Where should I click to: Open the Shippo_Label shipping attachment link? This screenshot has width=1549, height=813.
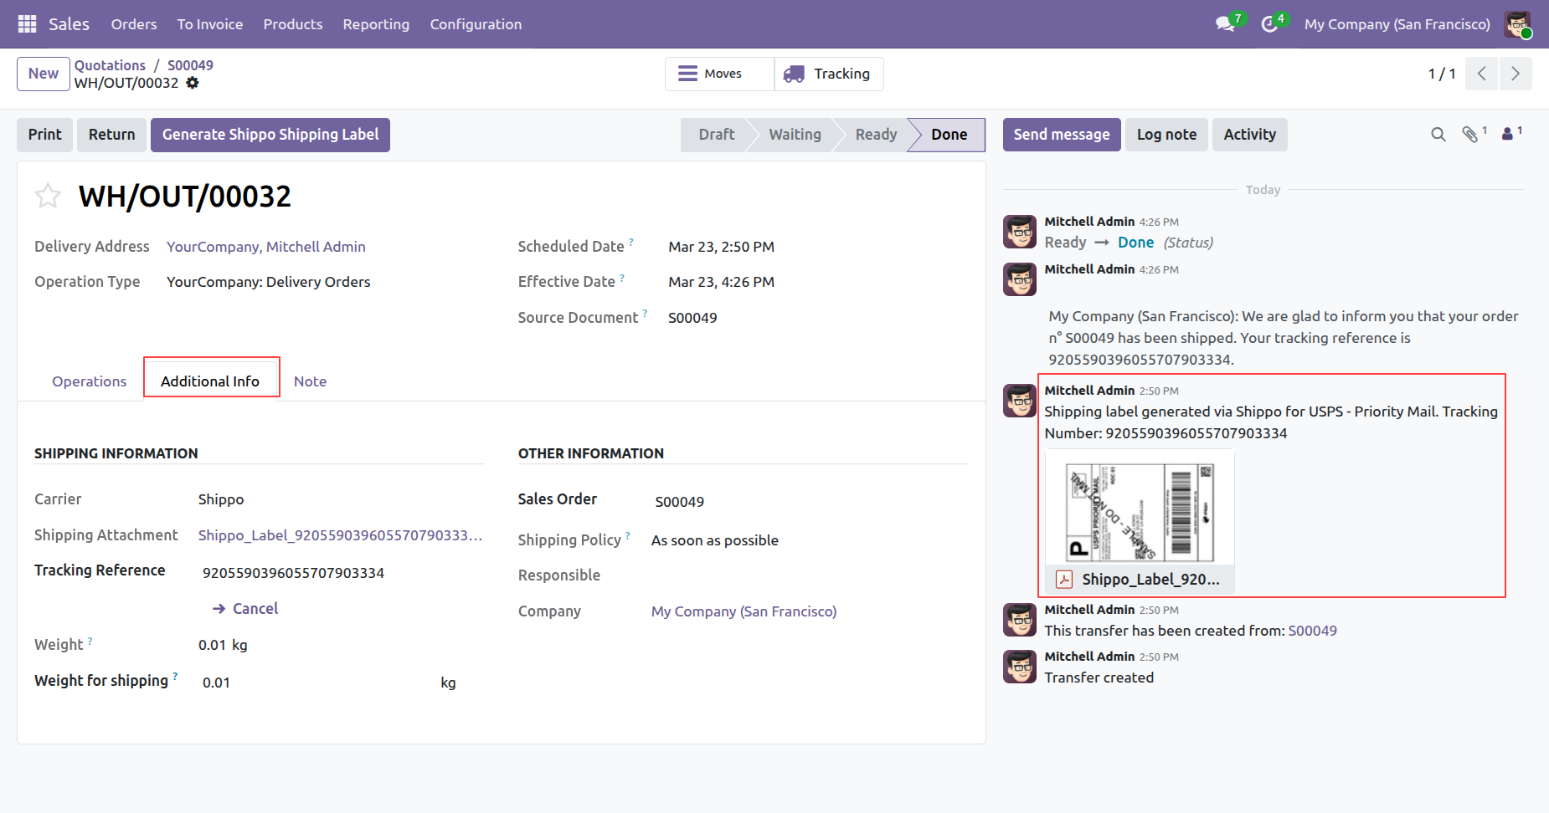pos(340,535)
